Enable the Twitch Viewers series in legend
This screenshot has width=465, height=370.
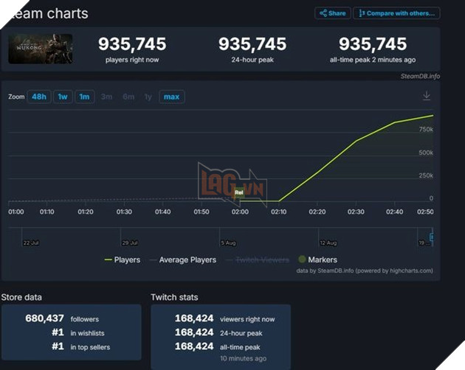257,259
